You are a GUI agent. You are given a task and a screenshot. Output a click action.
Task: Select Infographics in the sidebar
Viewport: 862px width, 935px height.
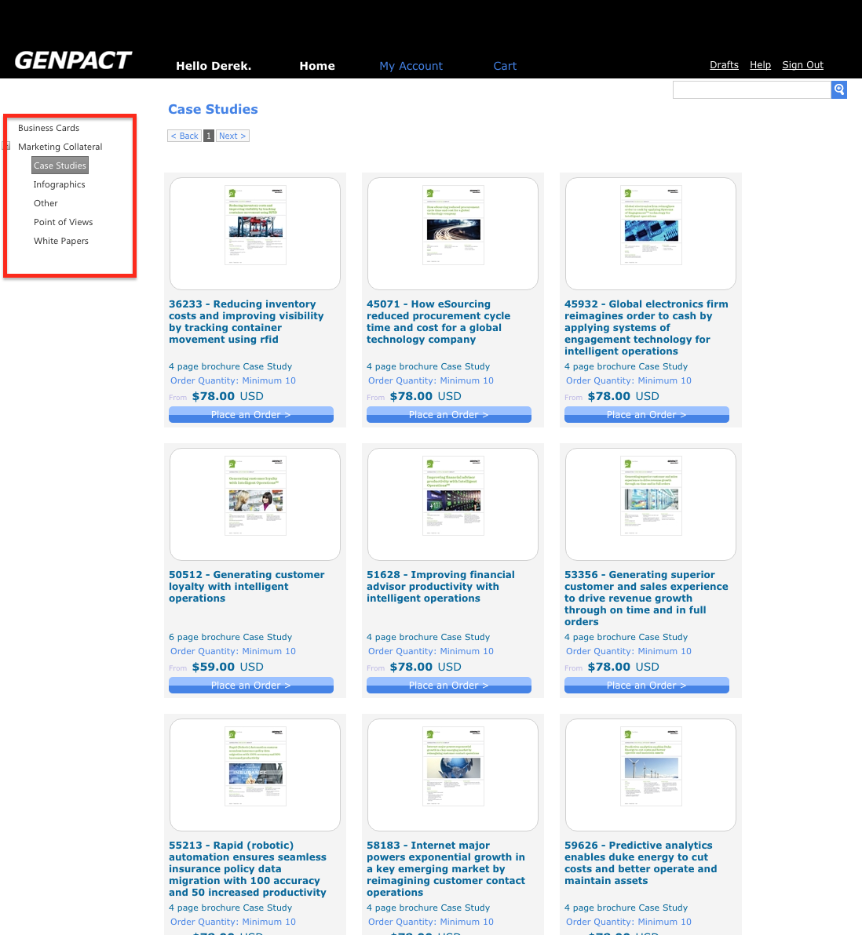(59, 184)
